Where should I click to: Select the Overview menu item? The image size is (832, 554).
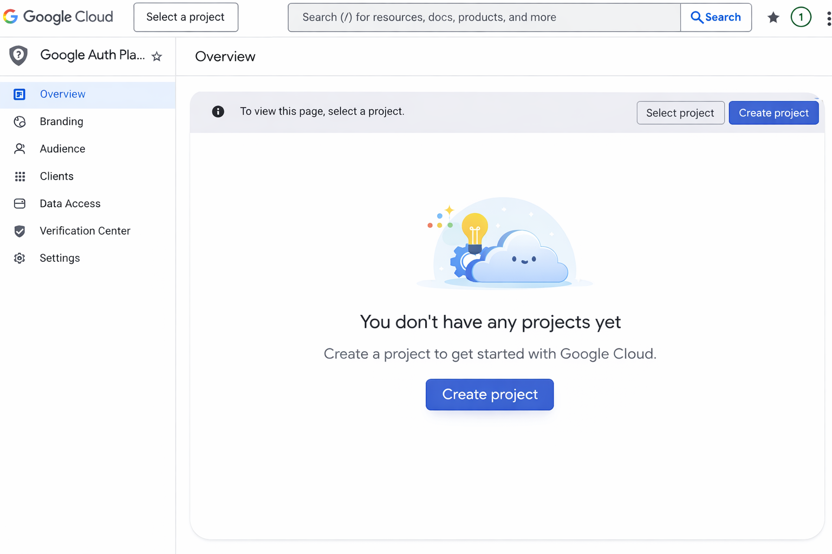63,94
